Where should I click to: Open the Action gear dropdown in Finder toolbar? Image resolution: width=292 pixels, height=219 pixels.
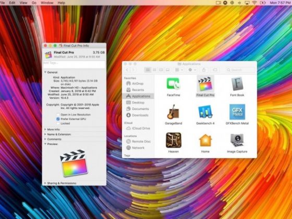pos(192,70)
